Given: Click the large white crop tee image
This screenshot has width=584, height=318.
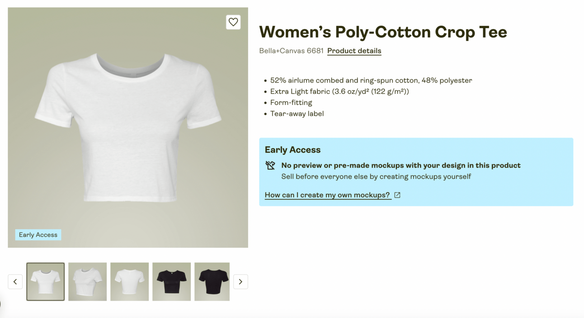Looking at the screenshot, I should [x=128, y=128].
